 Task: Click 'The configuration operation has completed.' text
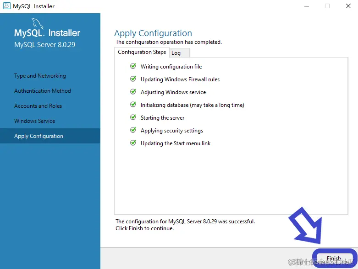169,42
